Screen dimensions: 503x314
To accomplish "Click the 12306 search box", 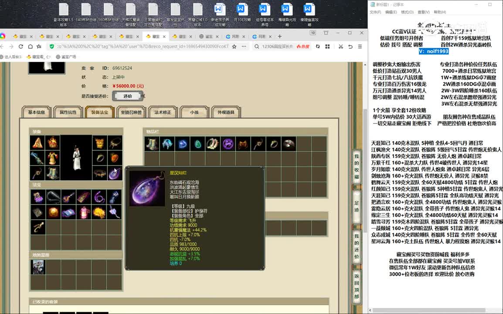I will tap(277, 47).
